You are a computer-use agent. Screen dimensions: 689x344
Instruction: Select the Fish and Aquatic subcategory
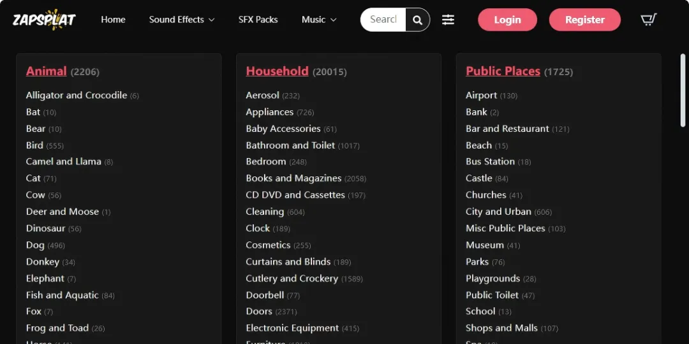click(62, 296)
